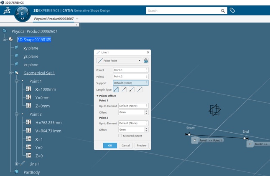Open the Support field options menu
The height and width of the screenshot is (176, 270).
[x=147, y=83]
